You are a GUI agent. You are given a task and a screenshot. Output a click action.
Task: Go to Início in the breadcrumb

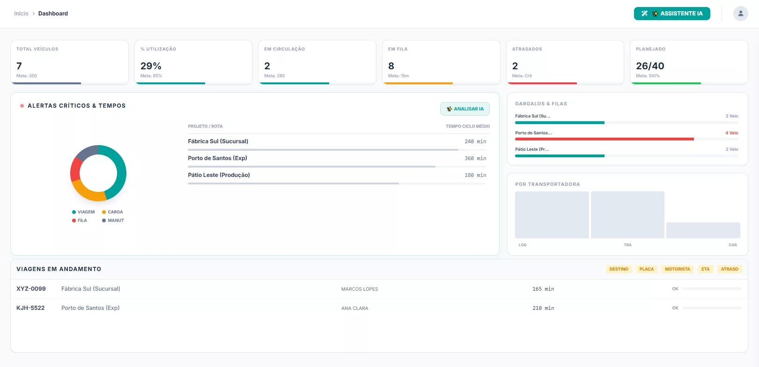coord(21,14)
